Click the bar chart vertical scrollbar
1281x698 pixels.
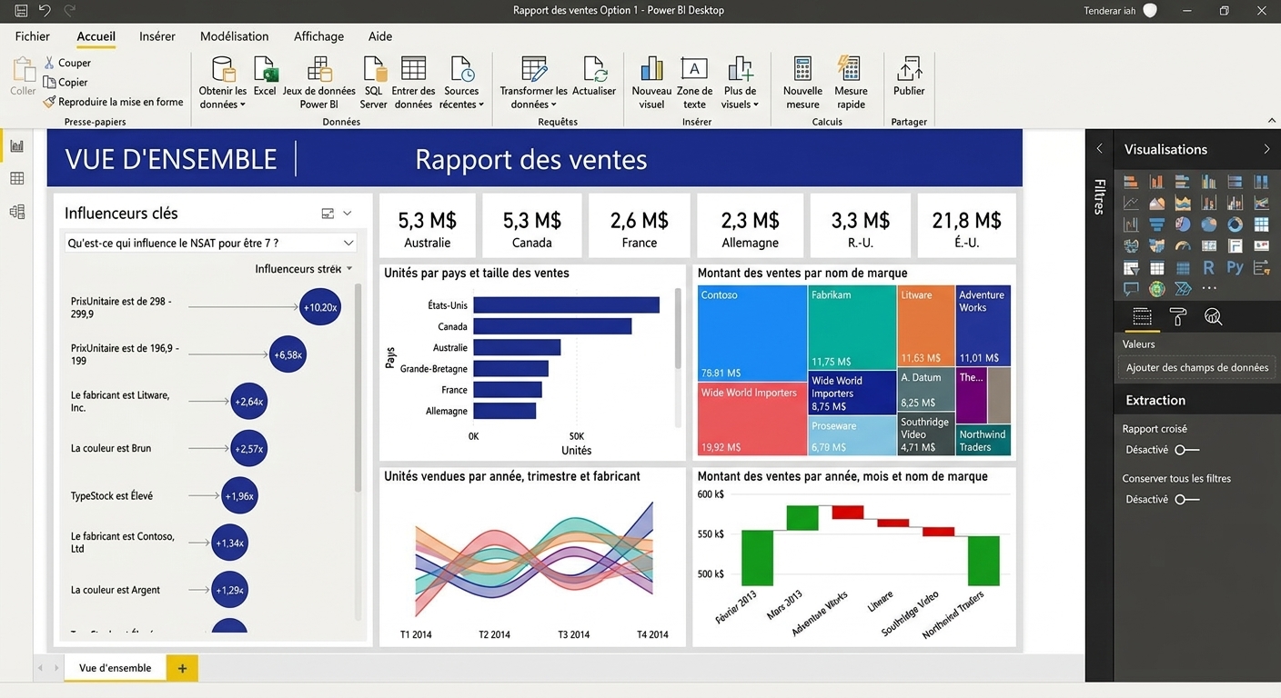[x=678, y=328]
